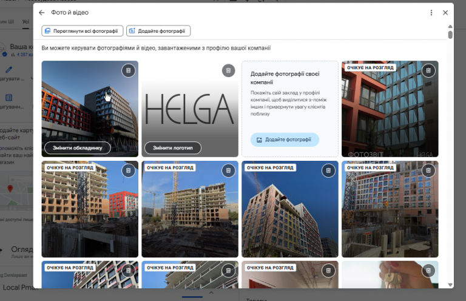
Task: Click 'Змінити обкладинку' on cover photo
Action: click(x=78, y=147)
